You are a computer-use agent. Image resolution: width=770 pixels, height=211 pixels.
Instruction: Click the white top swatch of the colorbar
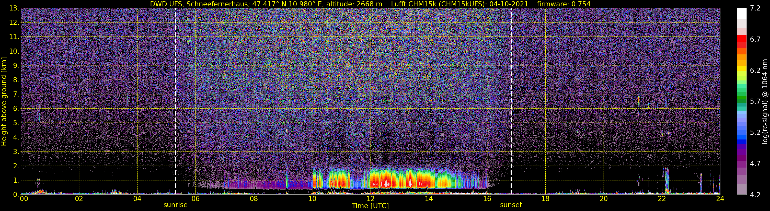tap(742, 14)
